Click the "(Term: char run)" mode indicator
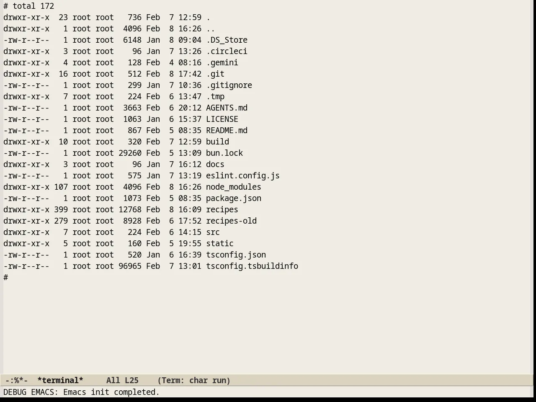The height and width of the screenshot is (402, 536). [x=194, y=381]
